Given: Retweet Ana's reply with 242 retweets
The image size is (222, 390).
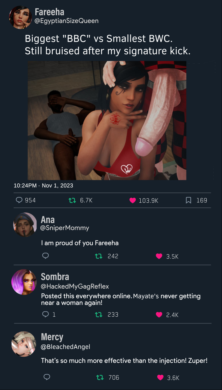Looking at the screenshot, I should [x=99, y=256].
